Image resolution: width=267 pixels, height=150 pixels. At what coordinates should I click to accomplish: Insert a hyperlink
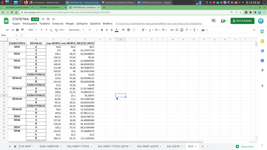172,30
